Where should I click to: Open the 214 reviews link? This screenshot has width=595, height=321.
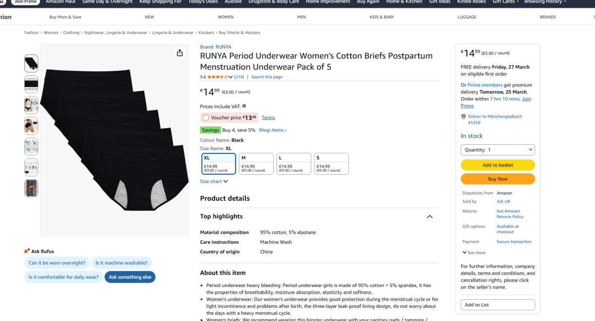[x=239, y=77]
